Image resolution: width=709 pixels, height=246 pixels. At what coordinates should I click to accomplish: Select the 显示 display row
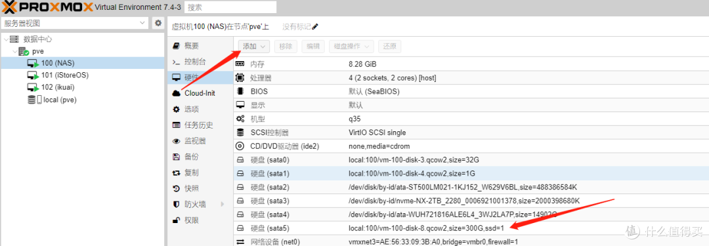coord(471,105)
